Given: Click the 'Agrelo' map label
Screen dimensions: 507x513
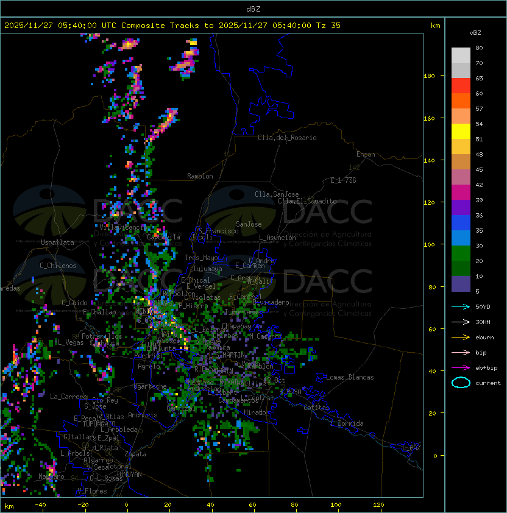Looking at the screenshot, I should 149,366.
